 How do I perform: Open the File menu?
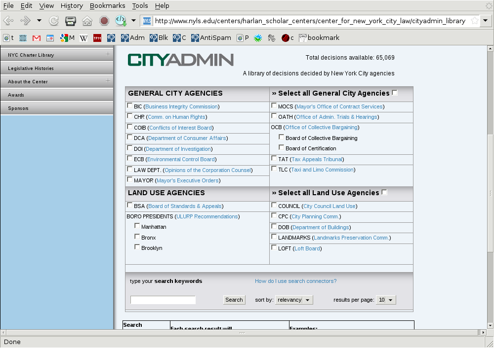pyautogui.click(x=8, y=5)
